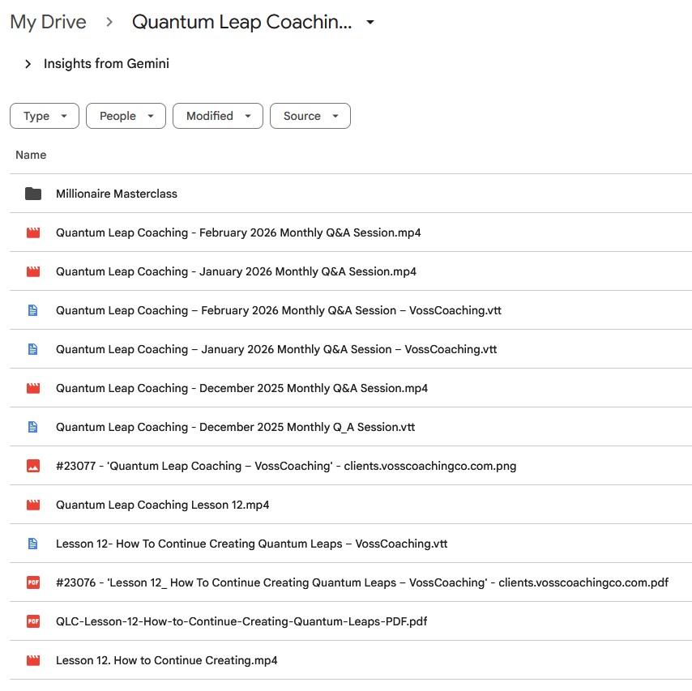The width and height of the screenshot is (692, 691).
Task: Open the Quantum Leap Coaching folder actions menu
Action: tap(369, 23)
